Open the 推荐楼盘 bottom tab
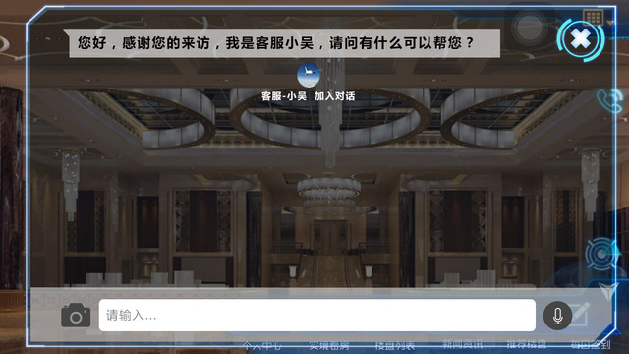Screen dimensions: 629x354 coord(527,344)
